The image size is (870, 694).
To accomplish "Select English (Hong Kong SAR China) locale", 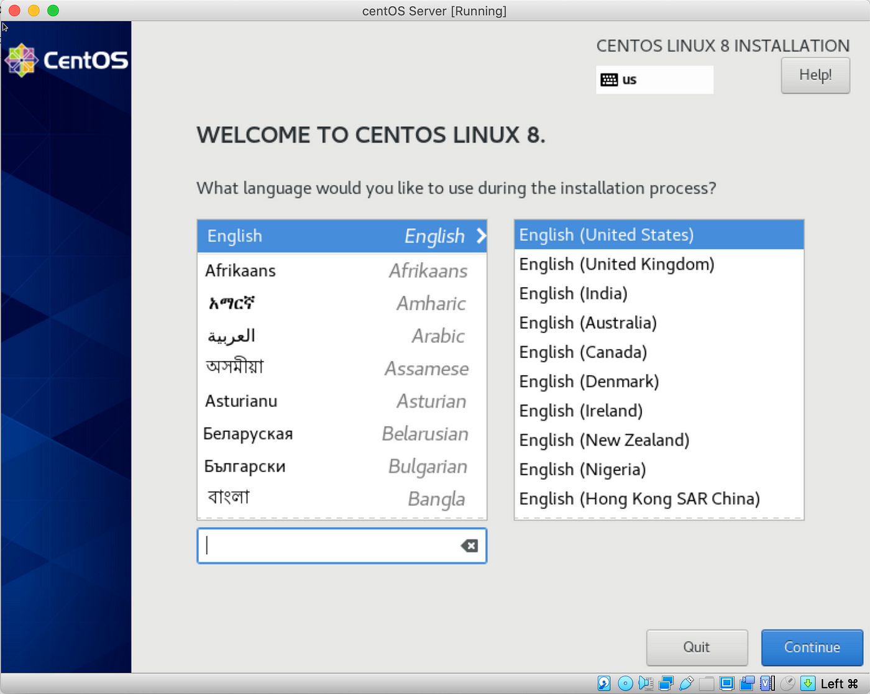I will (x=659, y=498).
